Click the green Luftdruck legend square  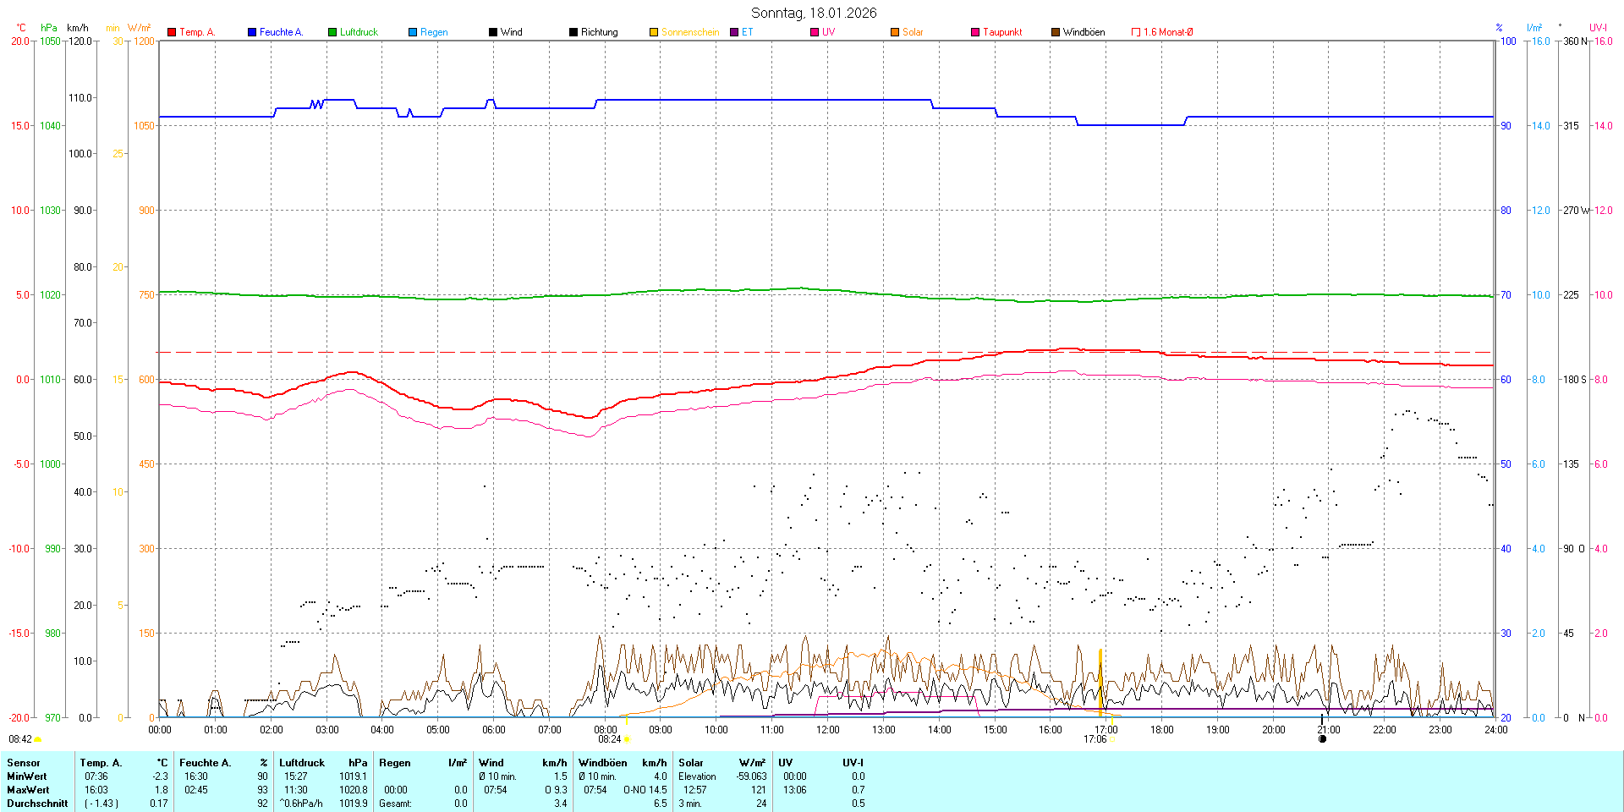point(332,32)
